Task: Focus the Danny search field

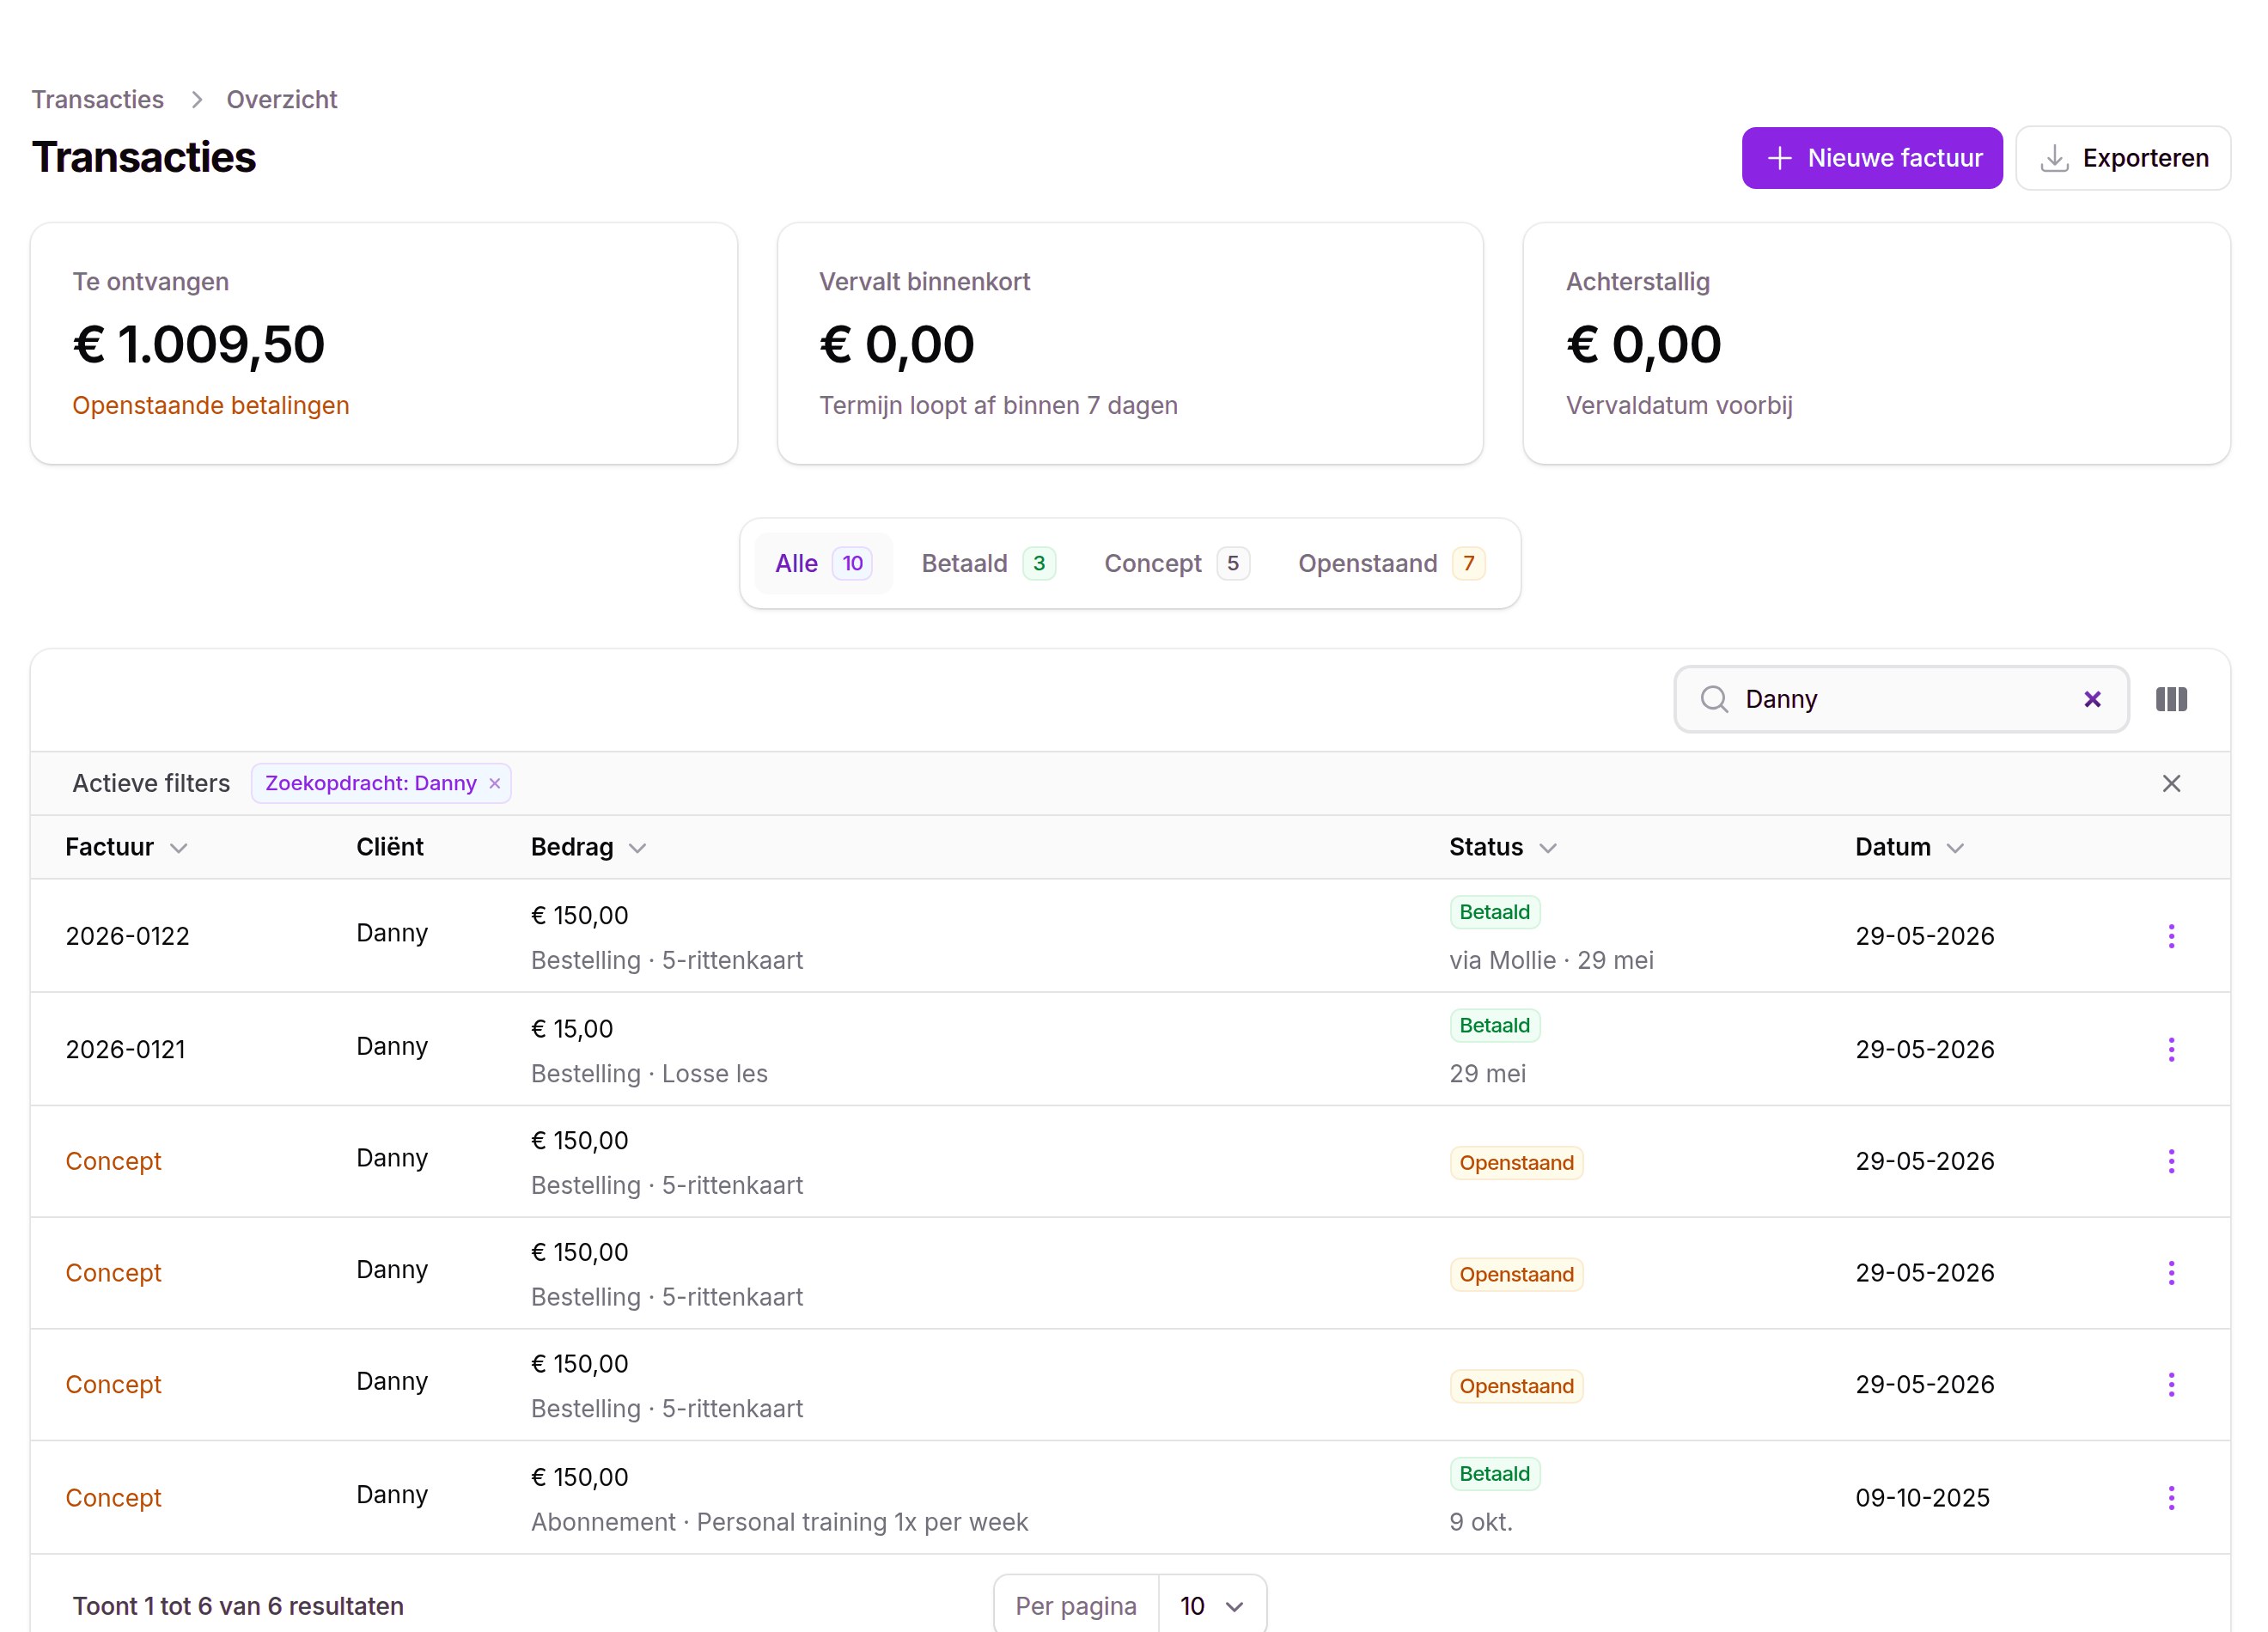Action: (1900, 699)
